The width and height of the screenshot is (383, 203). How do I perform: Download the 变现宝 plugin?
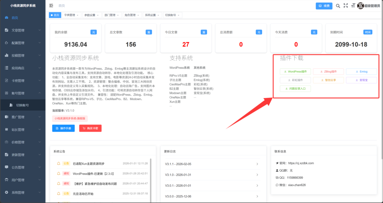click(x=362, y=80)
